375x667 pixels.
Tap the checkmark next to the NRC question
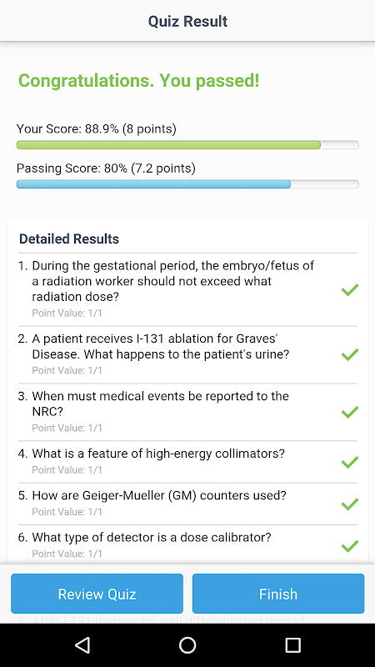[350, 412]
